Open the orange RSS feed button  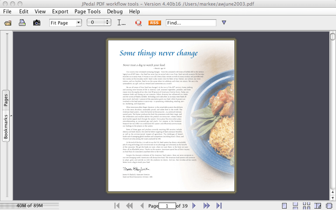pos(154,23)
